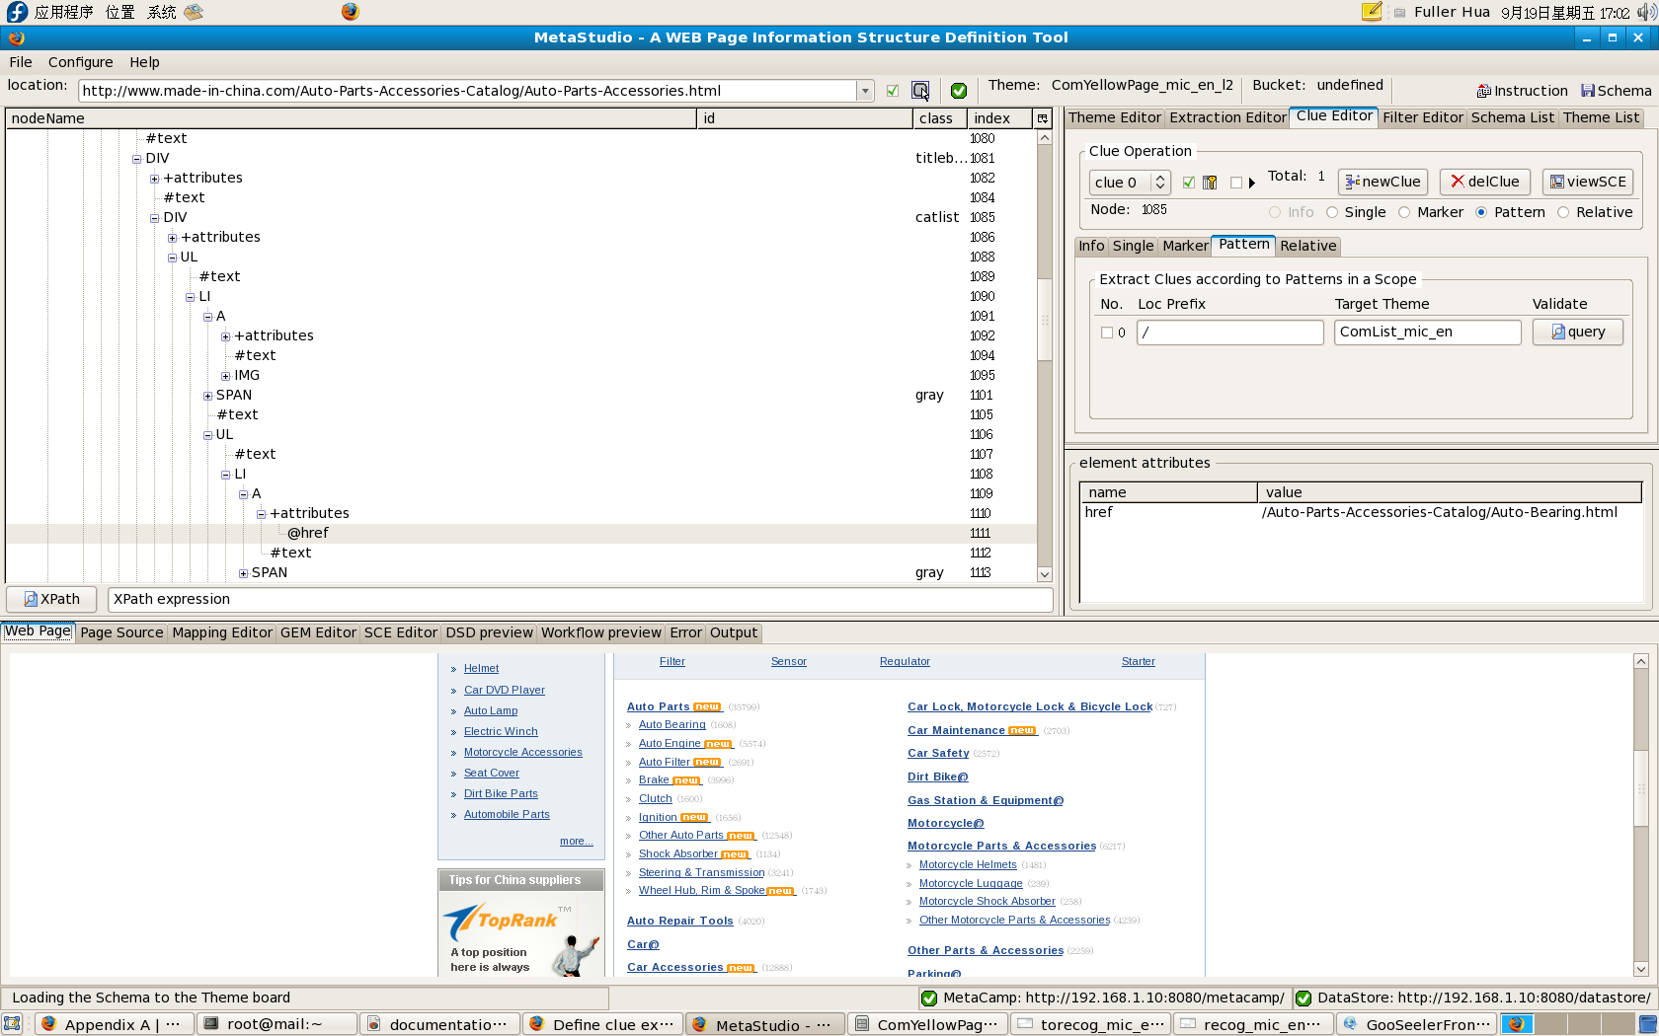Expand the SPAN gray node at index 1101
1659x1036 pixels.
pos(207,396)
